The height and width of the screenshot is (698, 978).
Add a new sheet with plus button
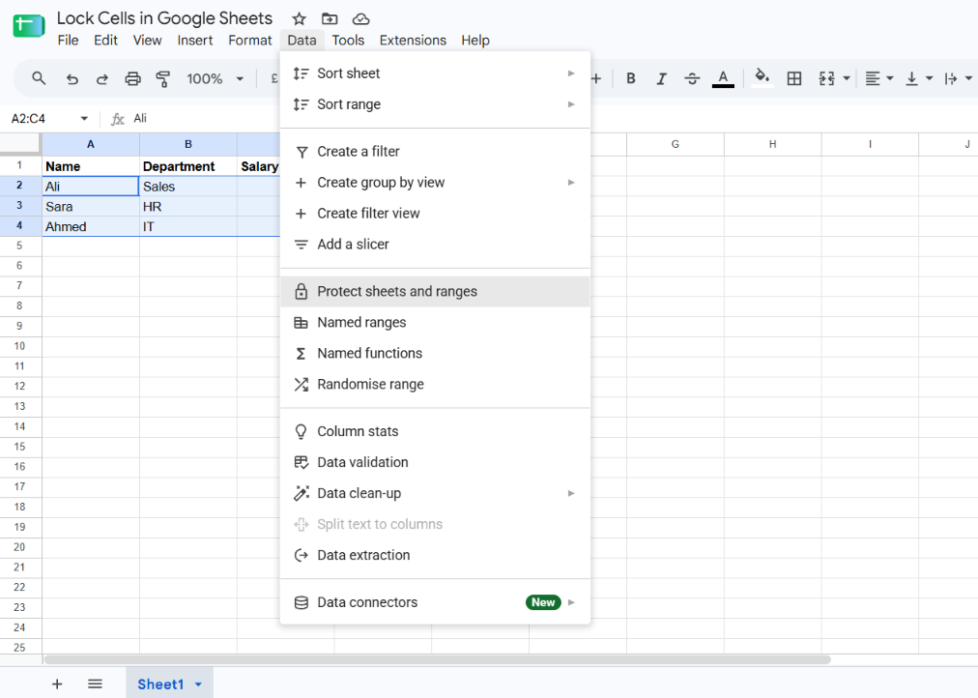coord(57,684)
